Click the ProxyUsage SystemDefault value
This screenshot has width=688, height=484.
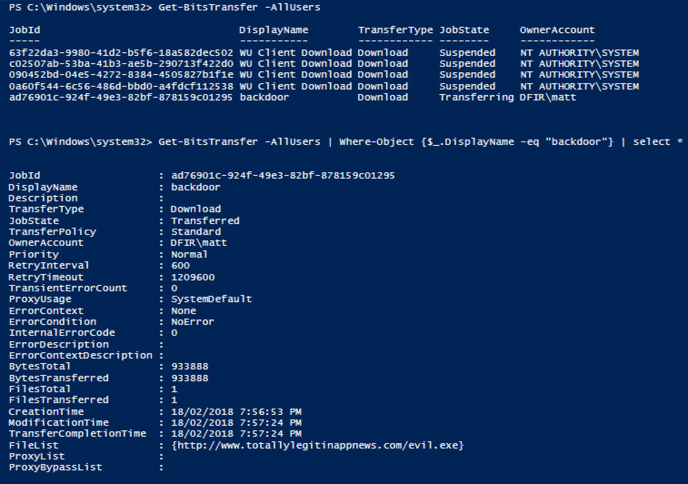click(211, 299)
